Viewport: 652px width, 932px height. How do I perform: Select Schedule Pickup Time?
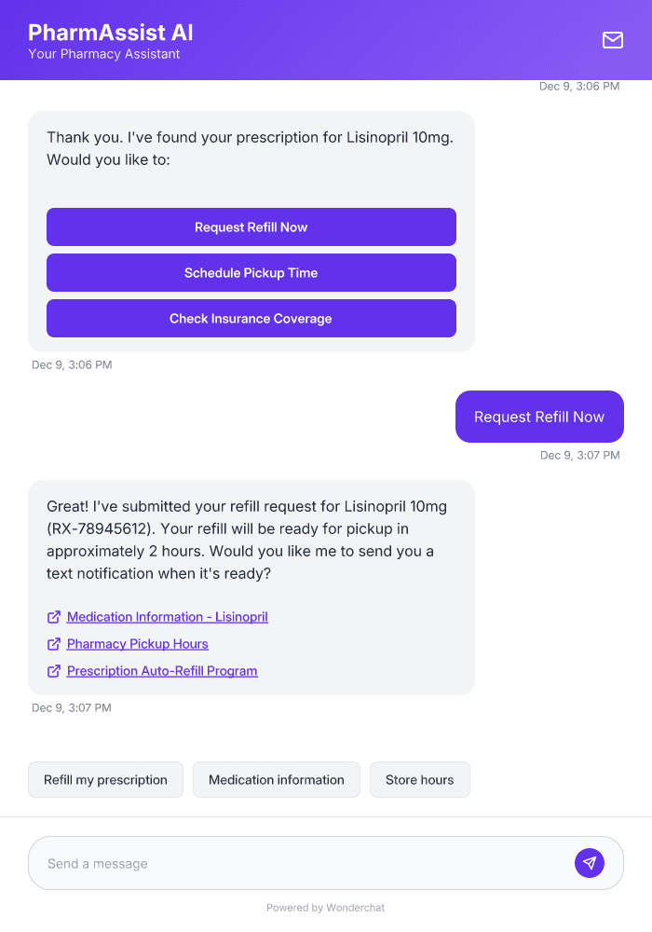click(x=251, y=272)
